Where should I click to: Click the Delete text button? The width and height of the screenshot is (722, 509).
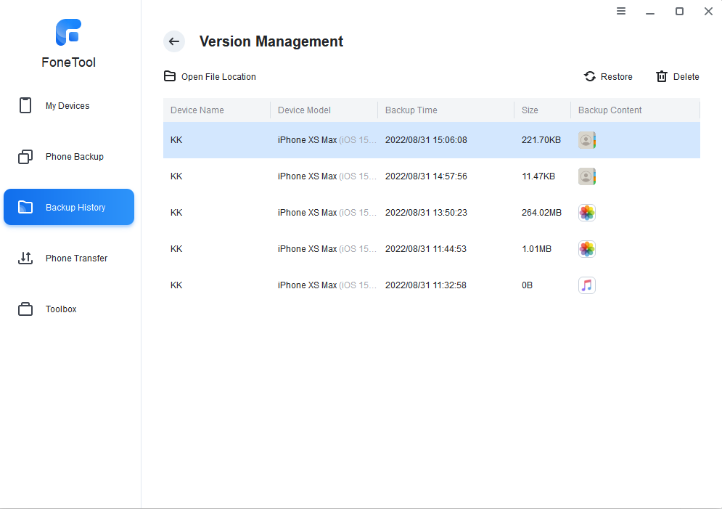[x=686, y=77]
